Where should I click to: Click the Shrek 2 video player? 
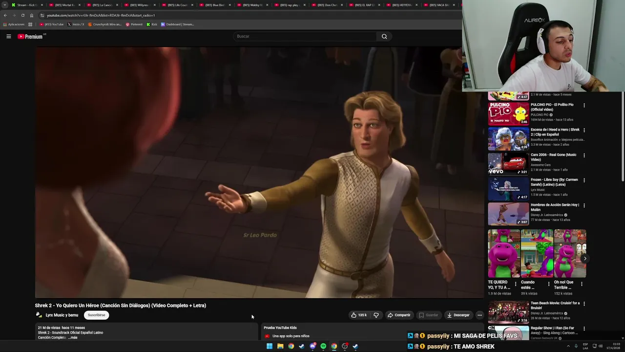(259, 173)
